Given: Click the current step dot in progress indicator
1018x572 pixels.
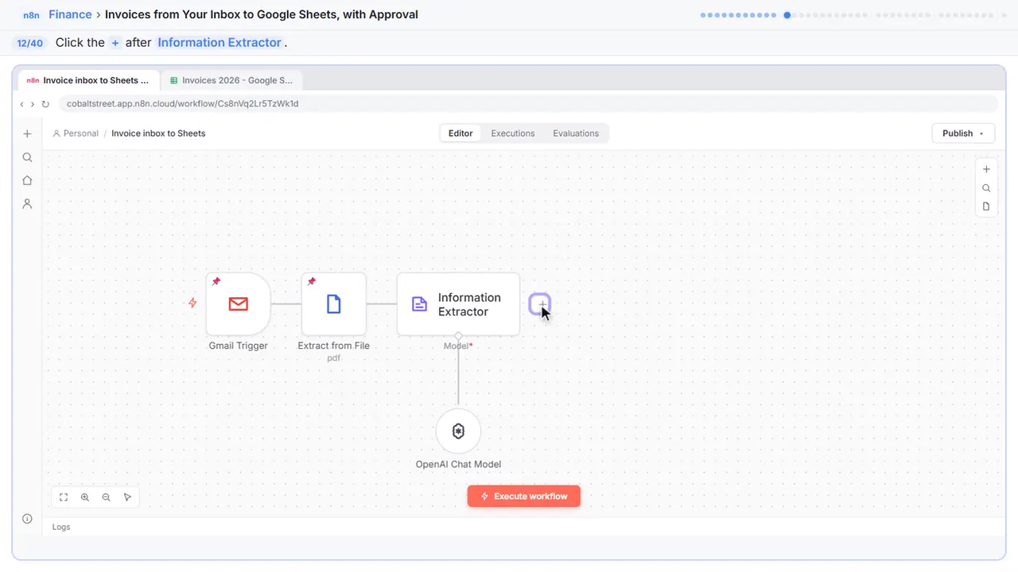Looking at the screenshot, I should pyautogui.click(x=787, y=14).
